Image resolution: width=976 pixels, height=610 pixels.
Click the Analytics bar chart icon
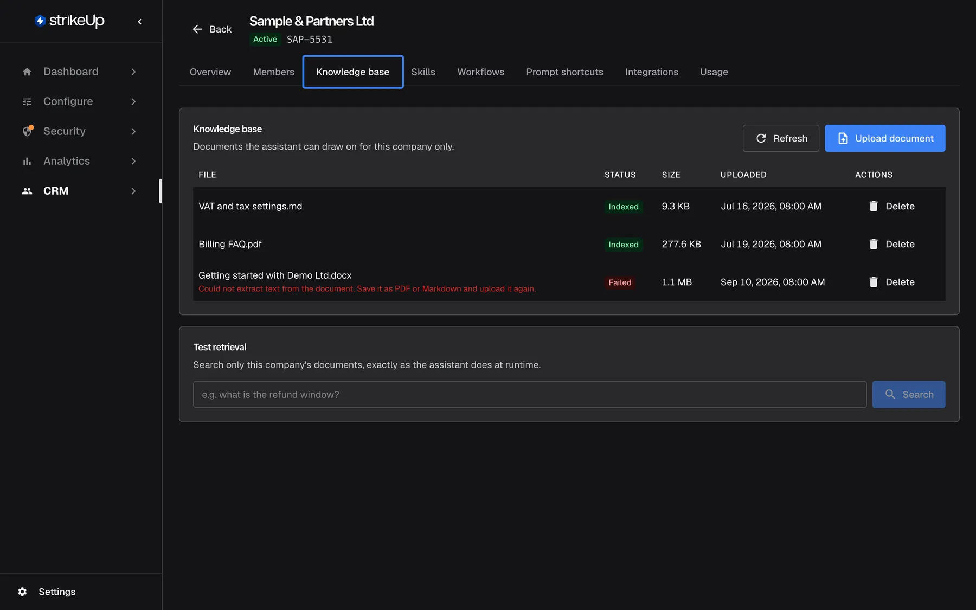[x=27, y=161]
